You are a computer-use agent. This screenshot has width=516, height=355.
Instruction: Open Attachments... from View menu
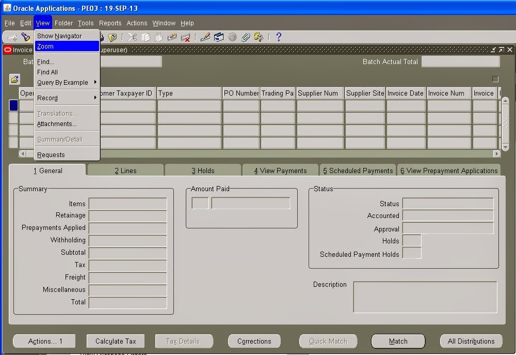(67, 124)
